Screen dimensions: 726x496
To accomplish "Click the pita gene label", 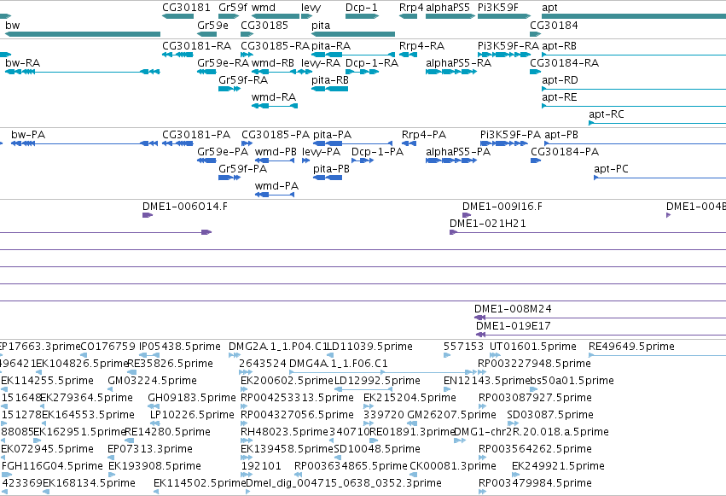I will point(321,25).
